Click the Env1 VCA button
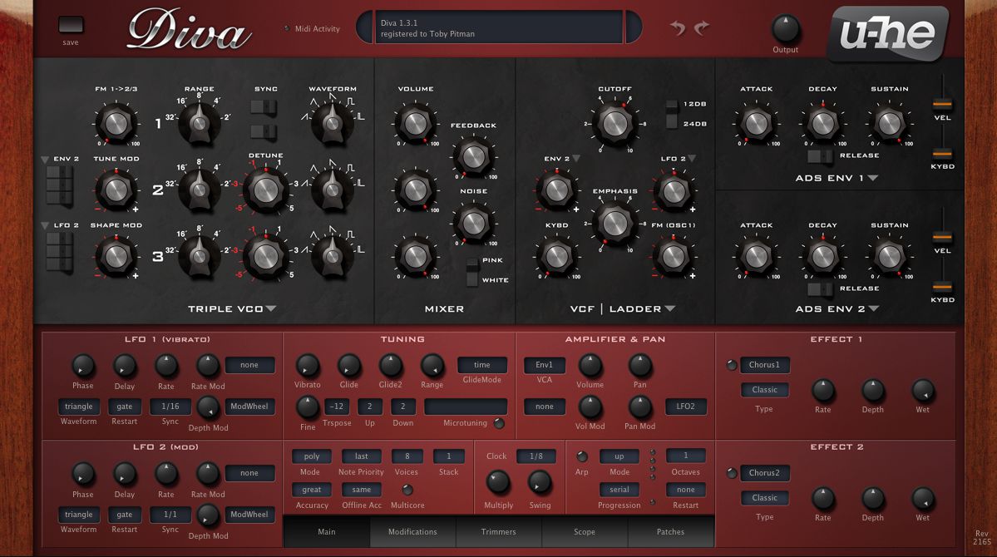This screenshot has width=997, height=557. (545, 365)
